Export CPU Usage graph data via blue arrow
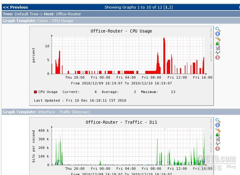Viewport: 240px width, 175px height. pyautogui.click(x=218, y=34)
